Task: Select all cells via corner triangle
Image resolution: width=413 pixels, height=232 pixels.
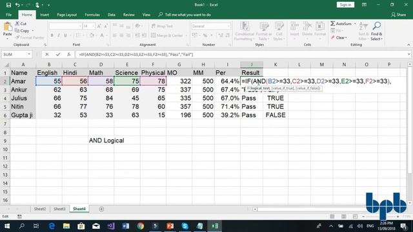Action: pos(7,64)
